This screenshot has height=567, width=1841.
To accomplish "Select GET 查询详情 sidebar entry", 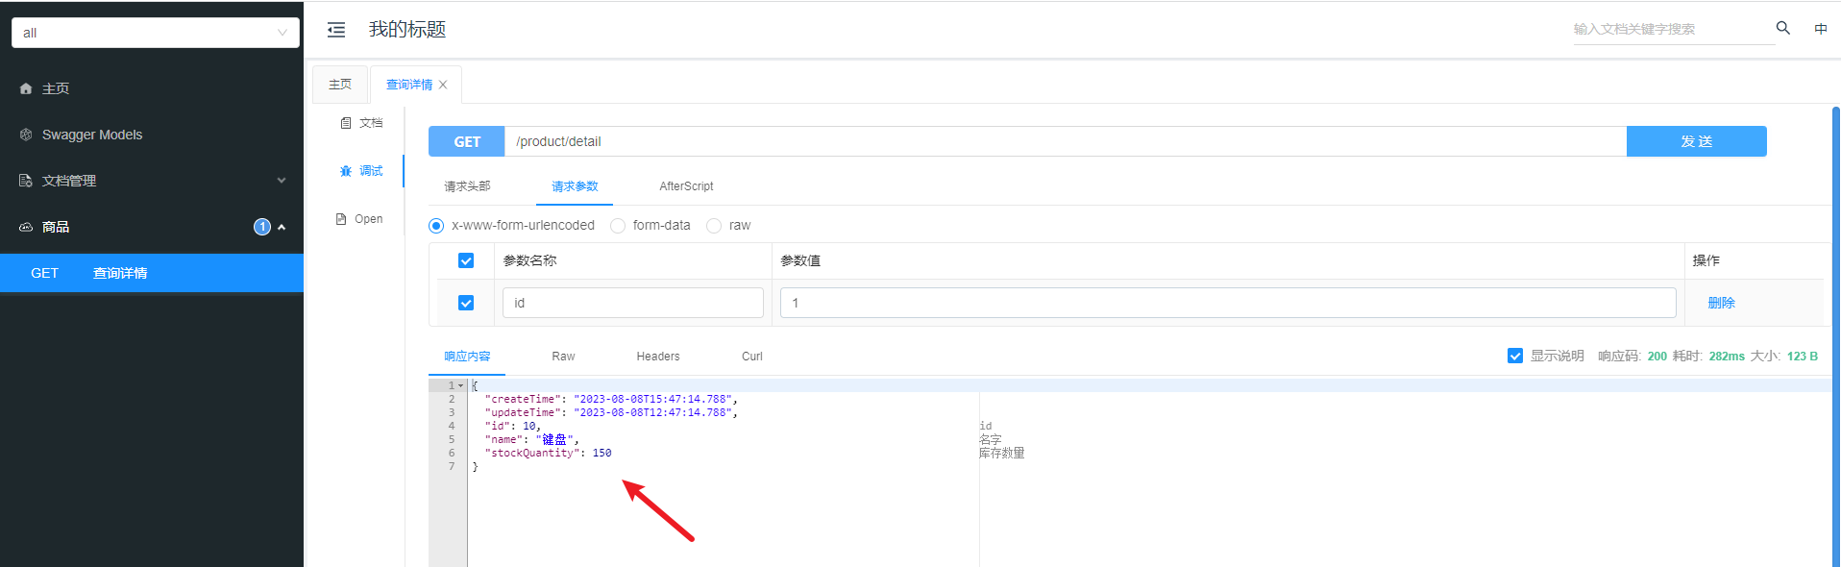I will coord(152,273).
